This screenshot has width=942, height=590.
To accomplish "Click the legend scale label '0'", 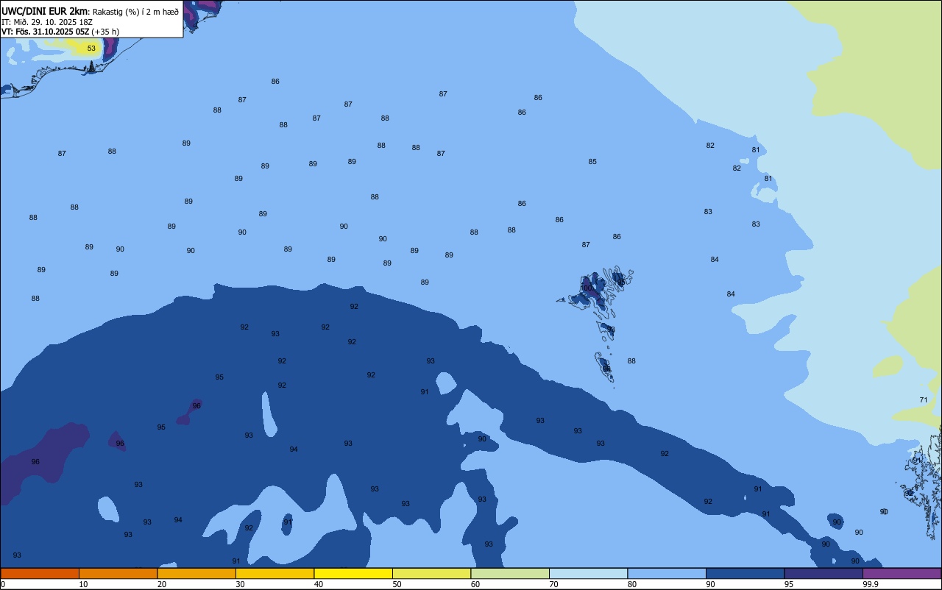I will 3,584.
